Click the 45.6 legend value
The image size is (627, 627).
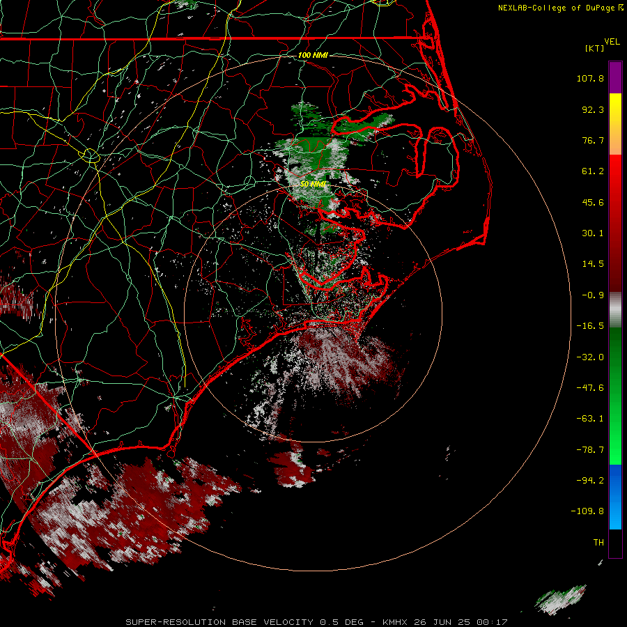coord(593,202)
